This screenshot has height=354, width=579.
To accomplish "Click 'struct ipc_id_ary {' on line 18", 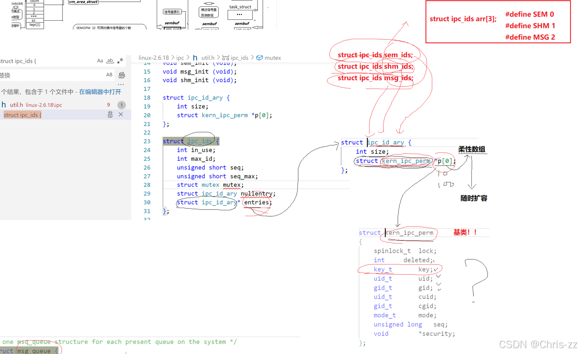I will point(196,98).
